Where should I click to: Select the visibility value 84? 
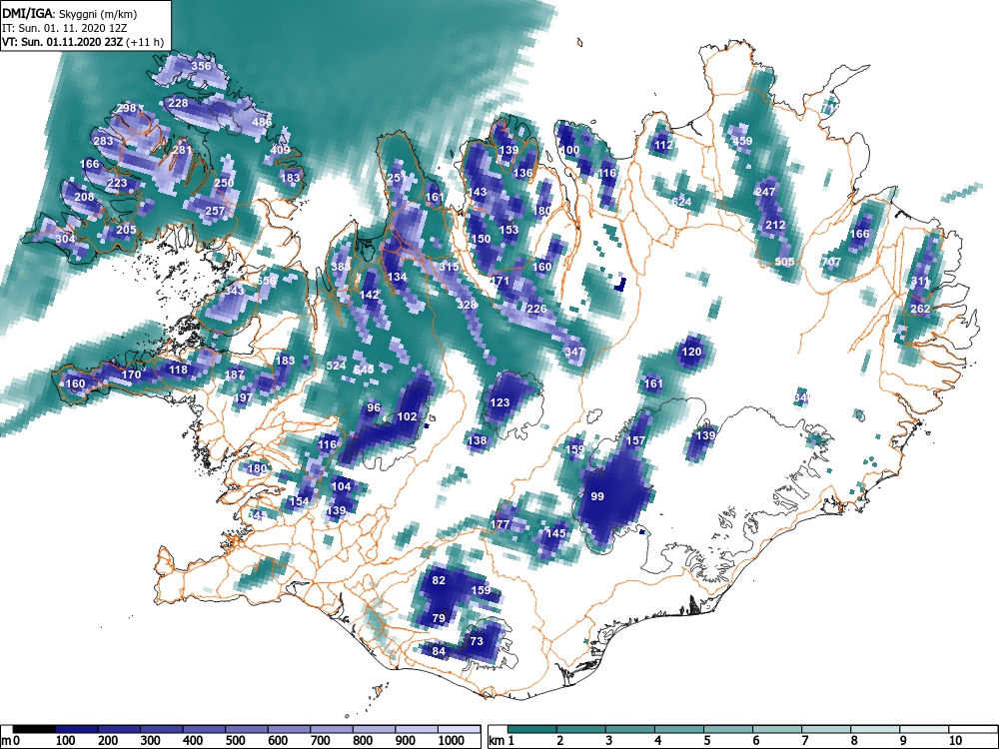click(439, 651)
